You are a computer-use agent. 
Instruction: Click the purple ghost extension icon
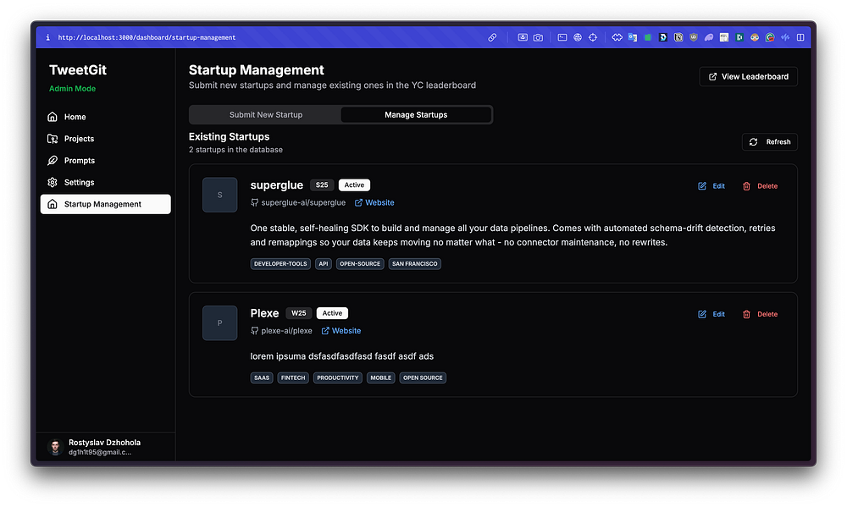click(x=709, y=37)
